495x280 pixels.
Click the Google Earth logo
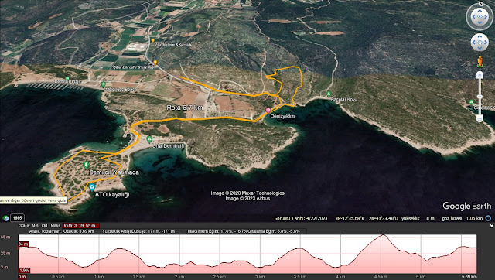tap(467, 207)
